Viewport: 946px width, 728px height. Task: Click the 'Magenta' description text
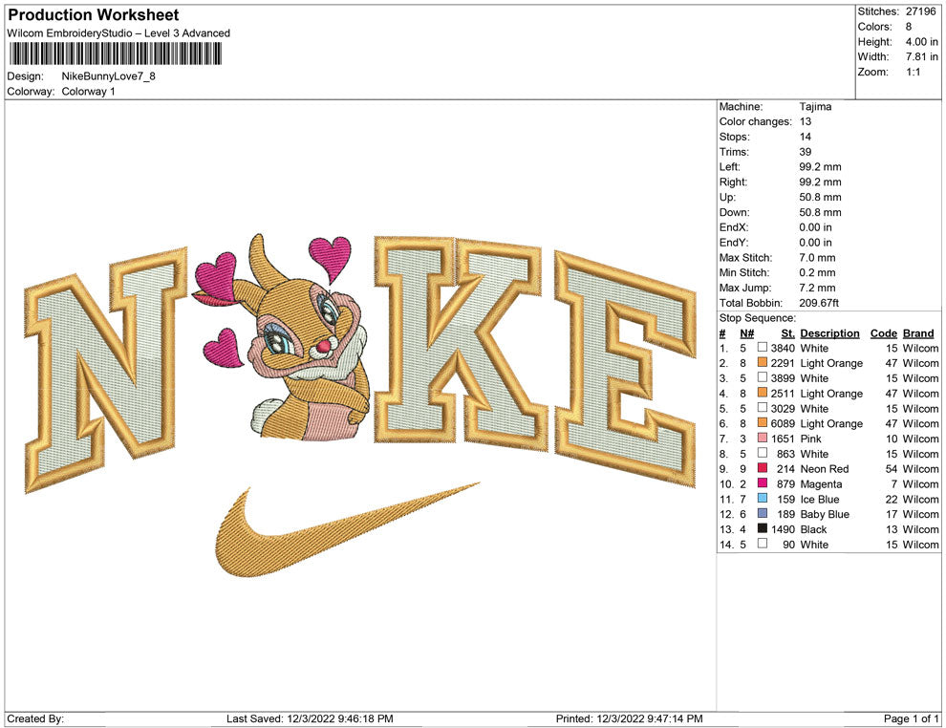click(x=821, y=483)
